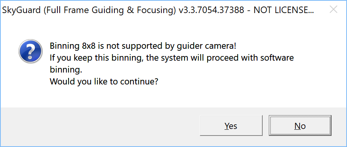Click the Yes button
The width and height of the screenshot is (347, 147).
[x=231, y=126]
